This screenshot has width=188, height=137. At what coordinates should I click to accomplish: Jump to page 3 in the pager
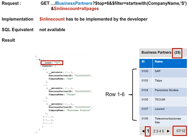[157, 131]
